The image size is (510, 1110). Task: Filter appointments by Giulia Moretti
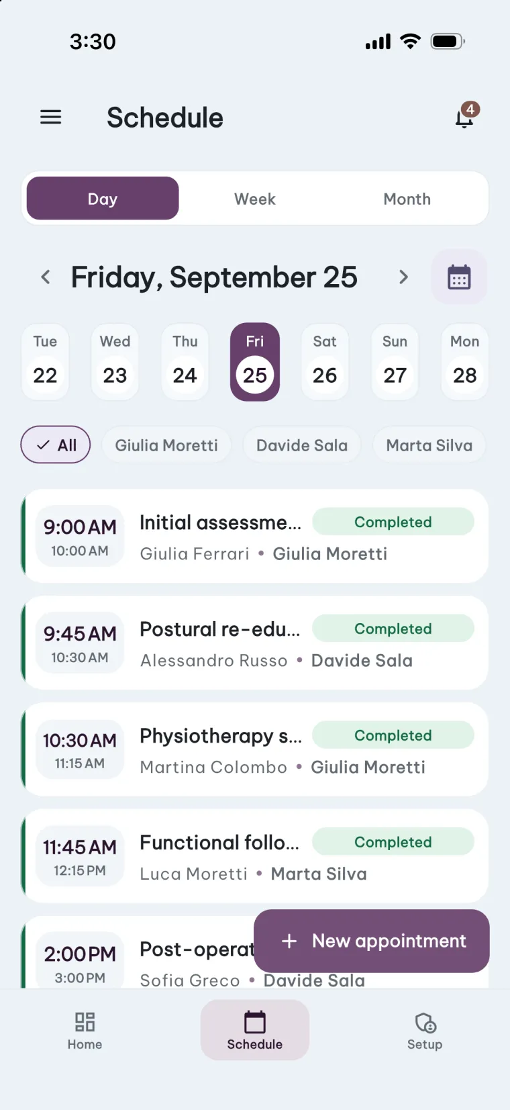point(166,445)
